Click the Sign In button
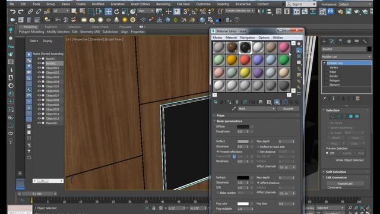The image size is (380, 214). [301, 4]
